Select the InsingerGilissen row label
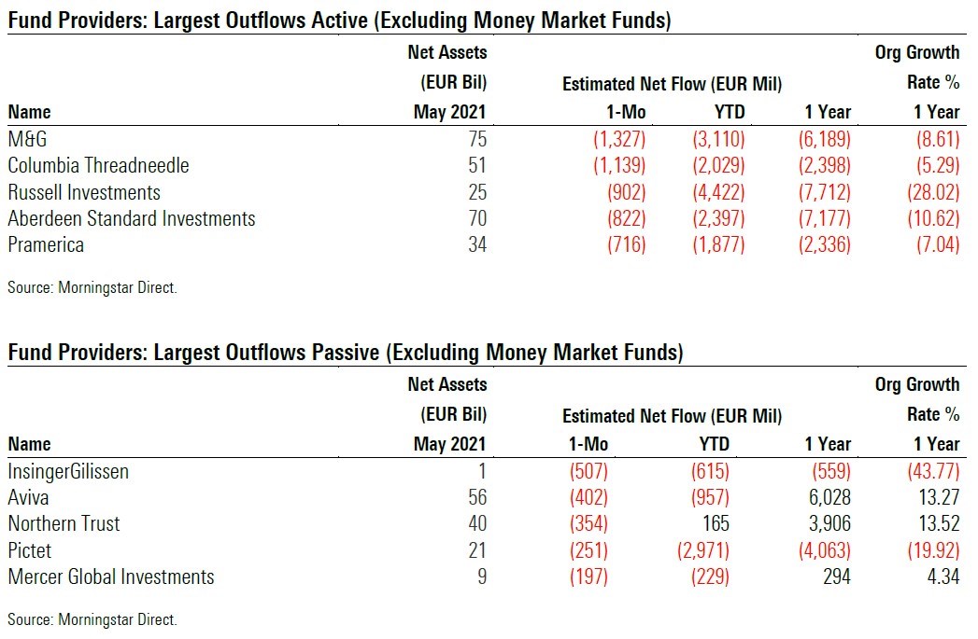The height and width of the screenshot is (639, 978). (x=68, y=471)
